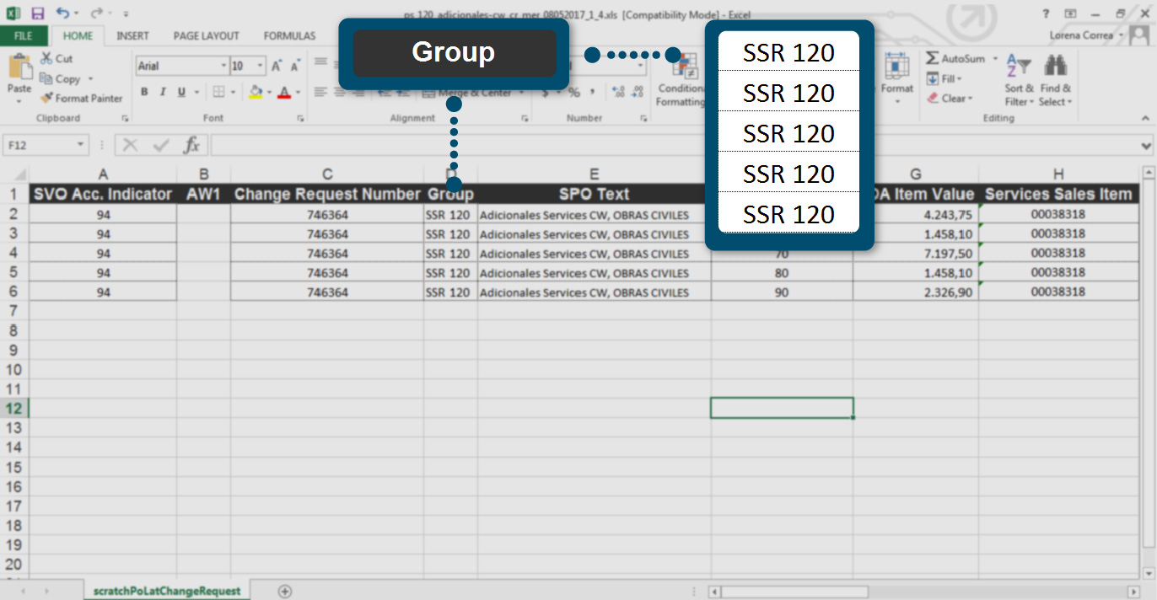Open the PAGE LAYOUT tab
Viewport: 1157px width, 600px height.
point(206,36)
